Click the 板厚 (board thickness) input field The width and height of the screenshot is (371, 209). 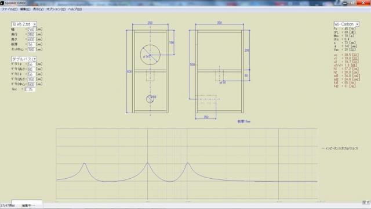pos(31,44)
